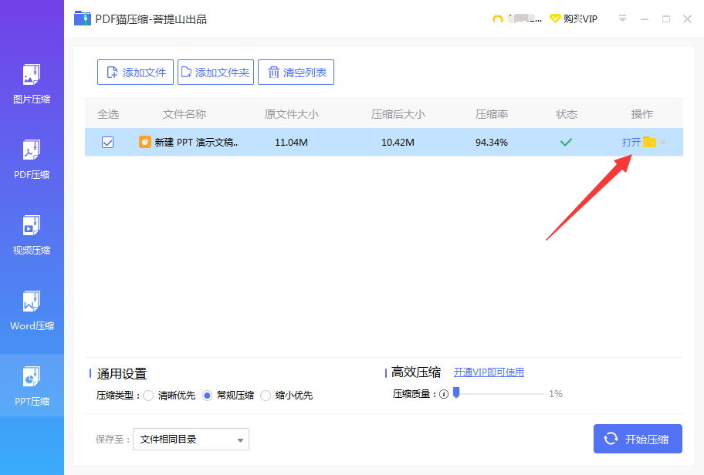Close the PDF猫压缩 window

[x=687, y=19]
